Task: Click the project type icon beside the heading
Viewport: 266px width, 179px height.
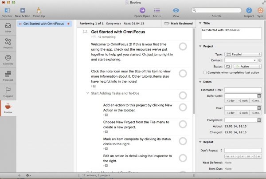Action: coord(85,32)
